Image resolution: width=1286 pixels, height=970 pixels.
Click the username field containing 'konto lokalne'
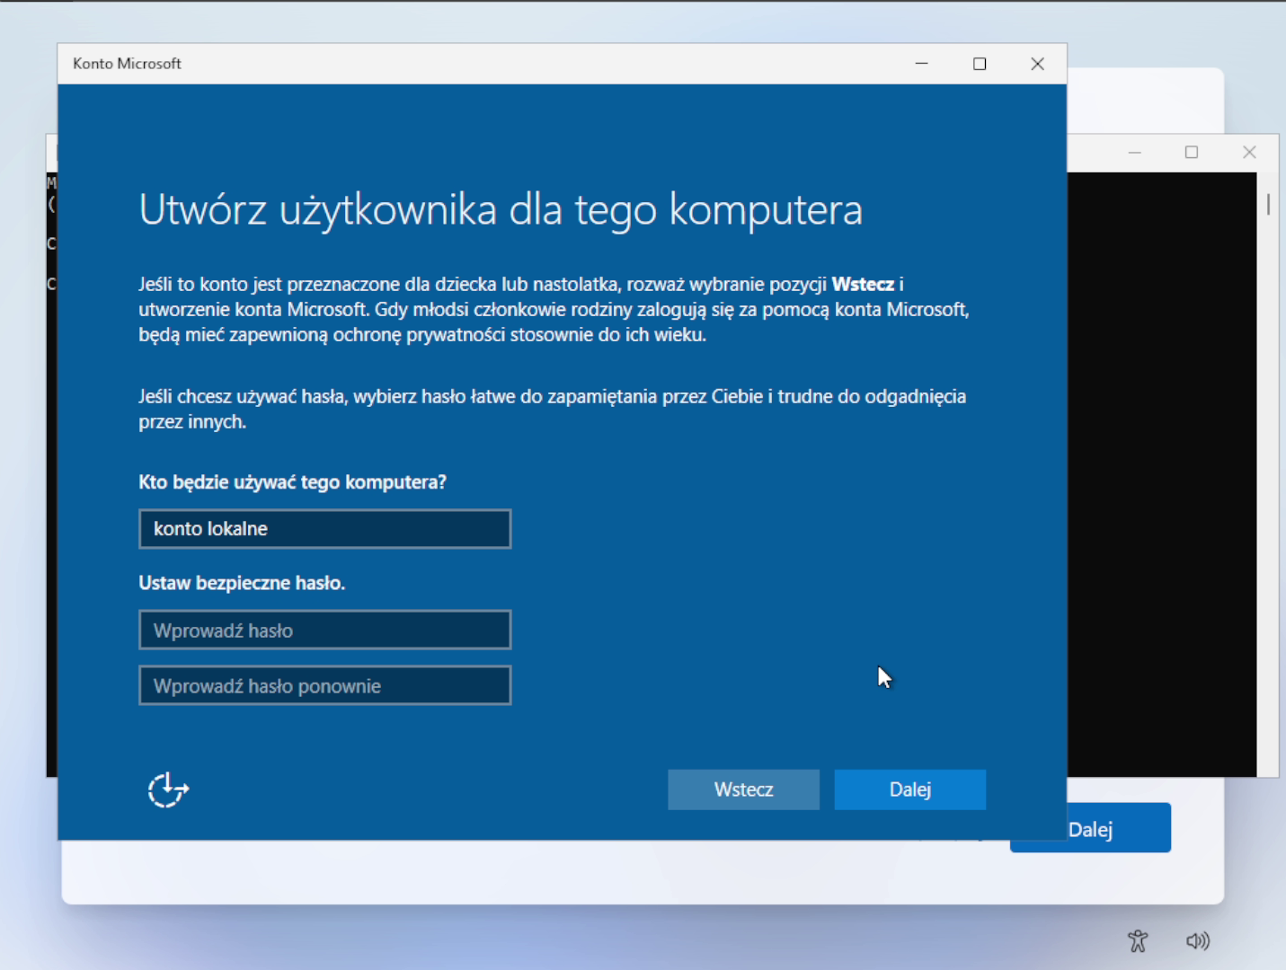[324, 529]
